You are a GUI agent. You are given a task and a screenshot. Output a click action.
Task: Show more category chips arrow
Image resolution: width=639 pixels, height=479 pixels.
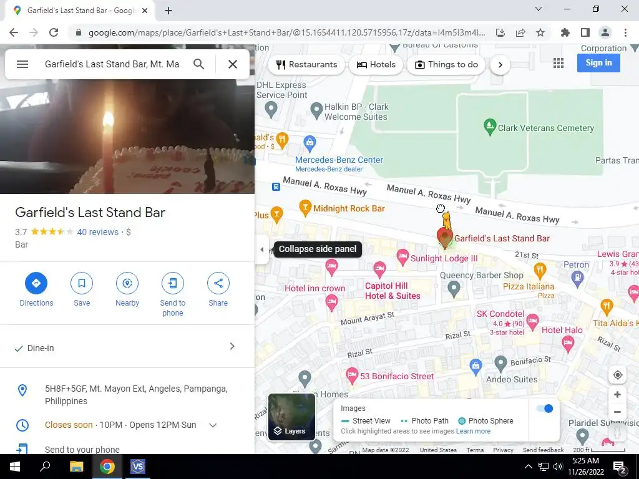click(500, 65)
